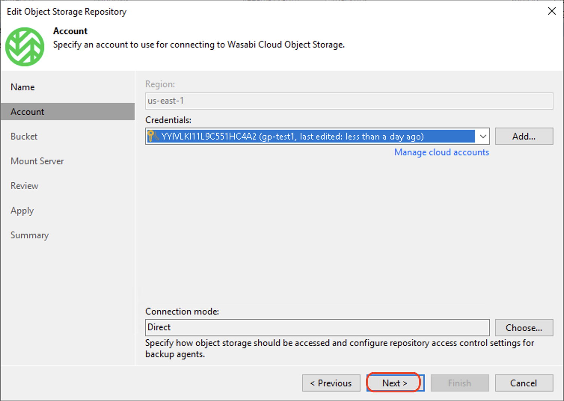Open the Summary step
The width and height of the screenshot is (564, 401).
30,235
